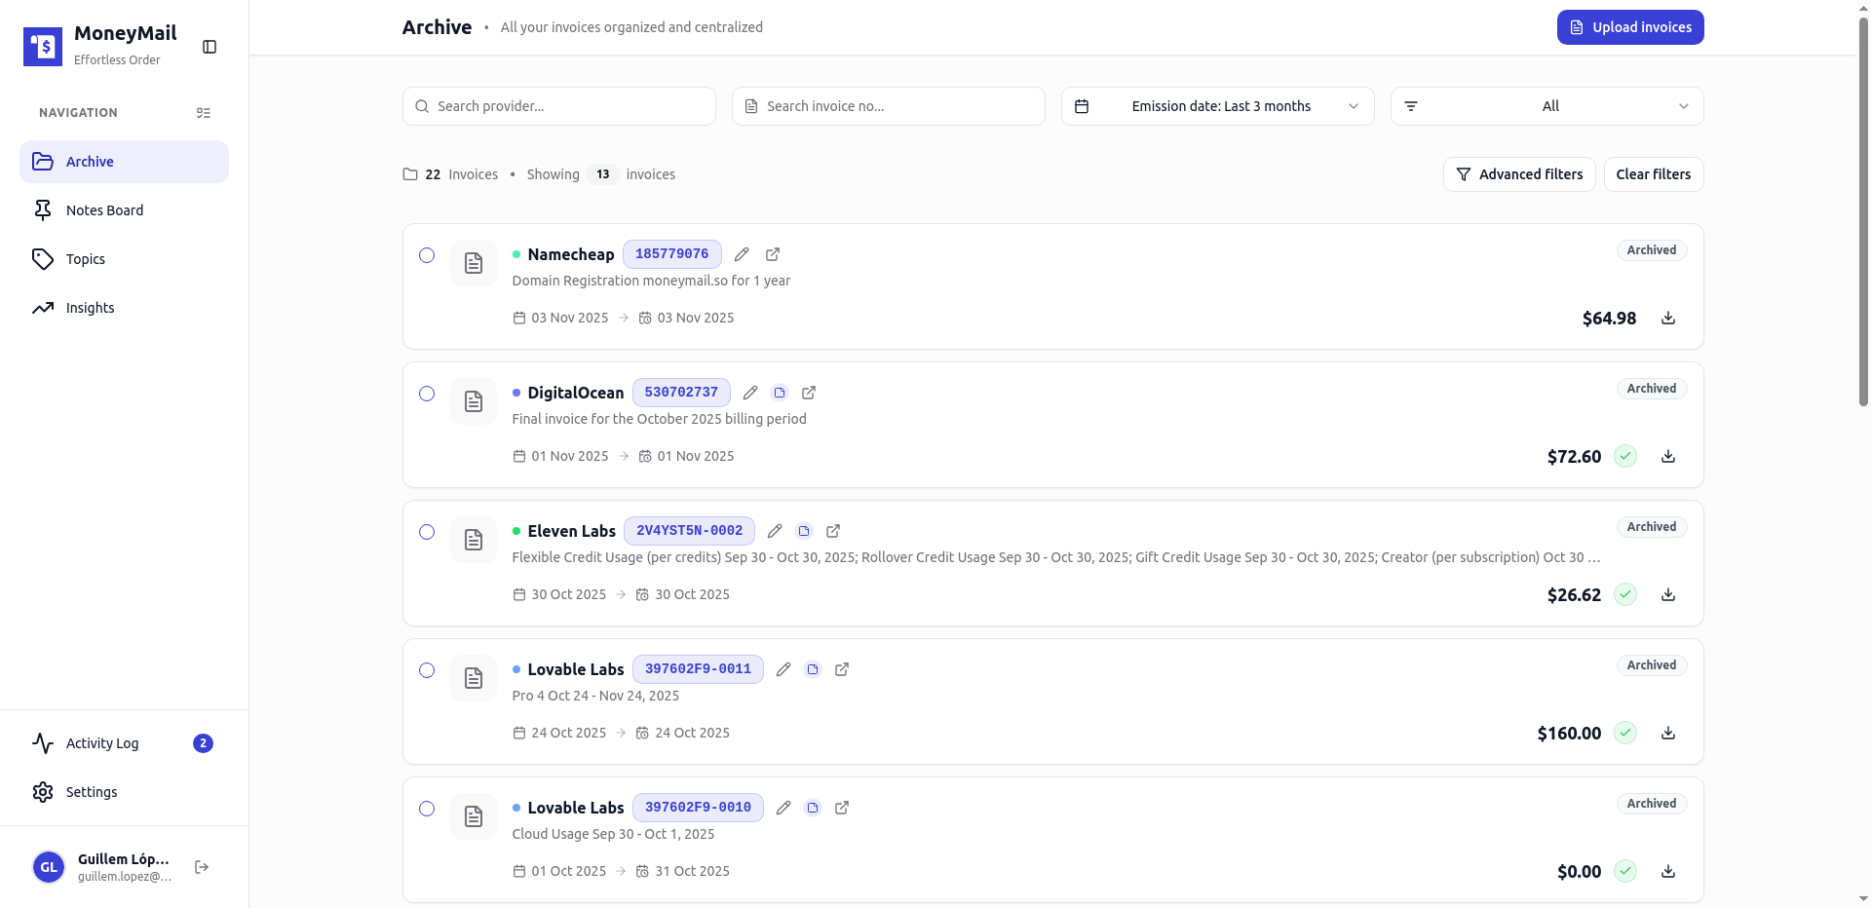Image resolution: width=1871 pixels, height=908 pixels.
Task: Select the DigitalOcean invoice checkbox
Action: point(426,394)
